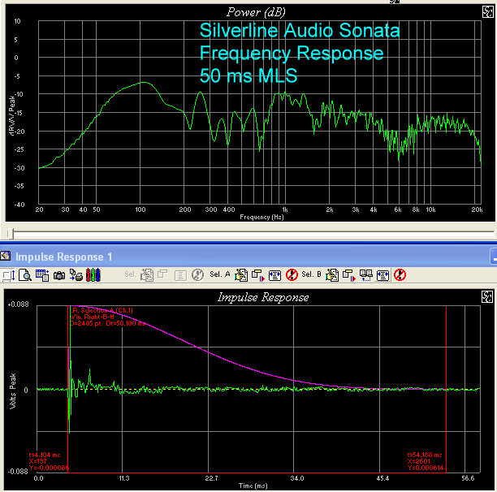
Task: Click the horizontal slider below the frequency plot
Action: pyautogui.click(x=244, y=233)
